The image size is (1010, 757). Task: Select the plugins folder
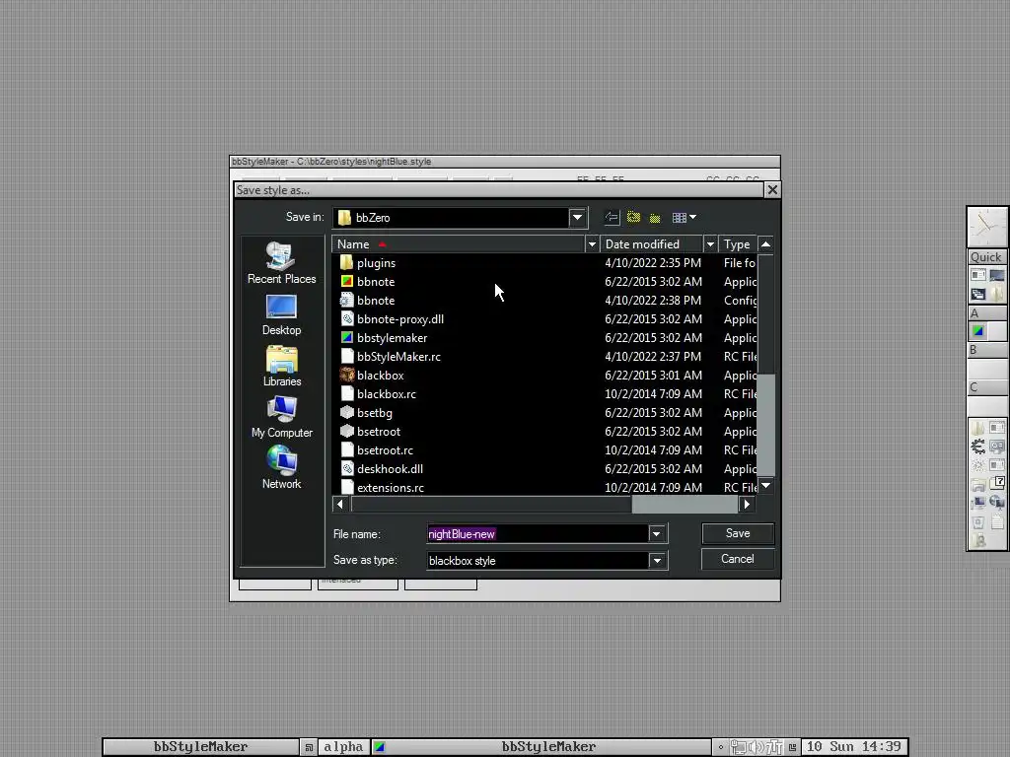pyautogui.click(x=376, y=263)
